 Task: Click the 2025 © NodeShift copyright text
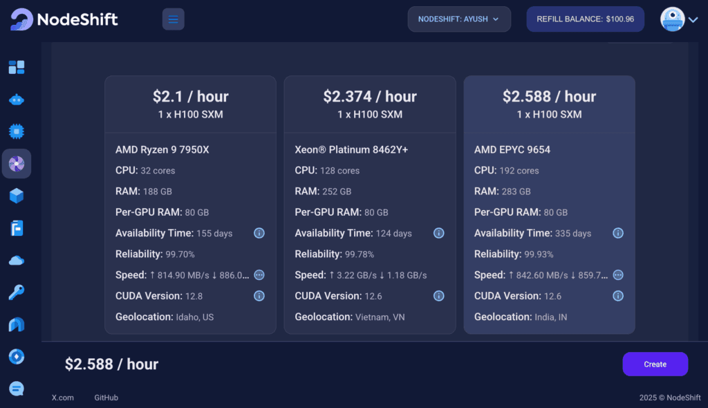tap(669, 398)
